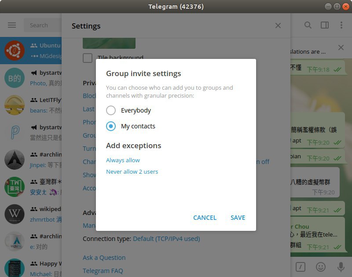352x277 pixels.
Task: Click the SAVE button in dialog
Action: pyautogui.click(x=238, y=218)
